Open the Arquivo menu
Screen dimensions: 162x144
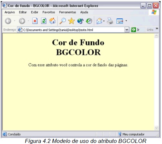pos(10,12)
